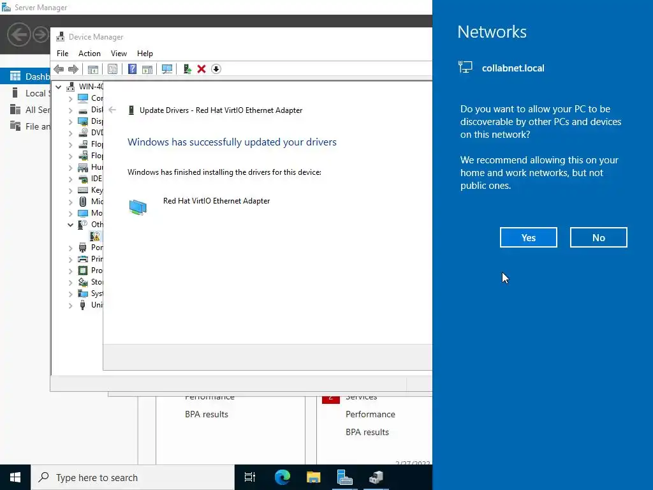Open Microsoft Edge from the taskbar
This screenshot has height=490, width=653.
pos(282,477)
